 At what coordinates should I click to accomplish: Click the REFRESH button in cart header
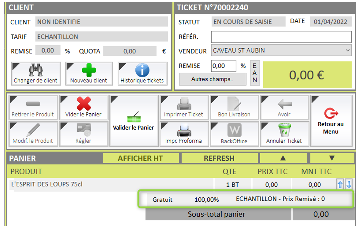tap(219, 158)
